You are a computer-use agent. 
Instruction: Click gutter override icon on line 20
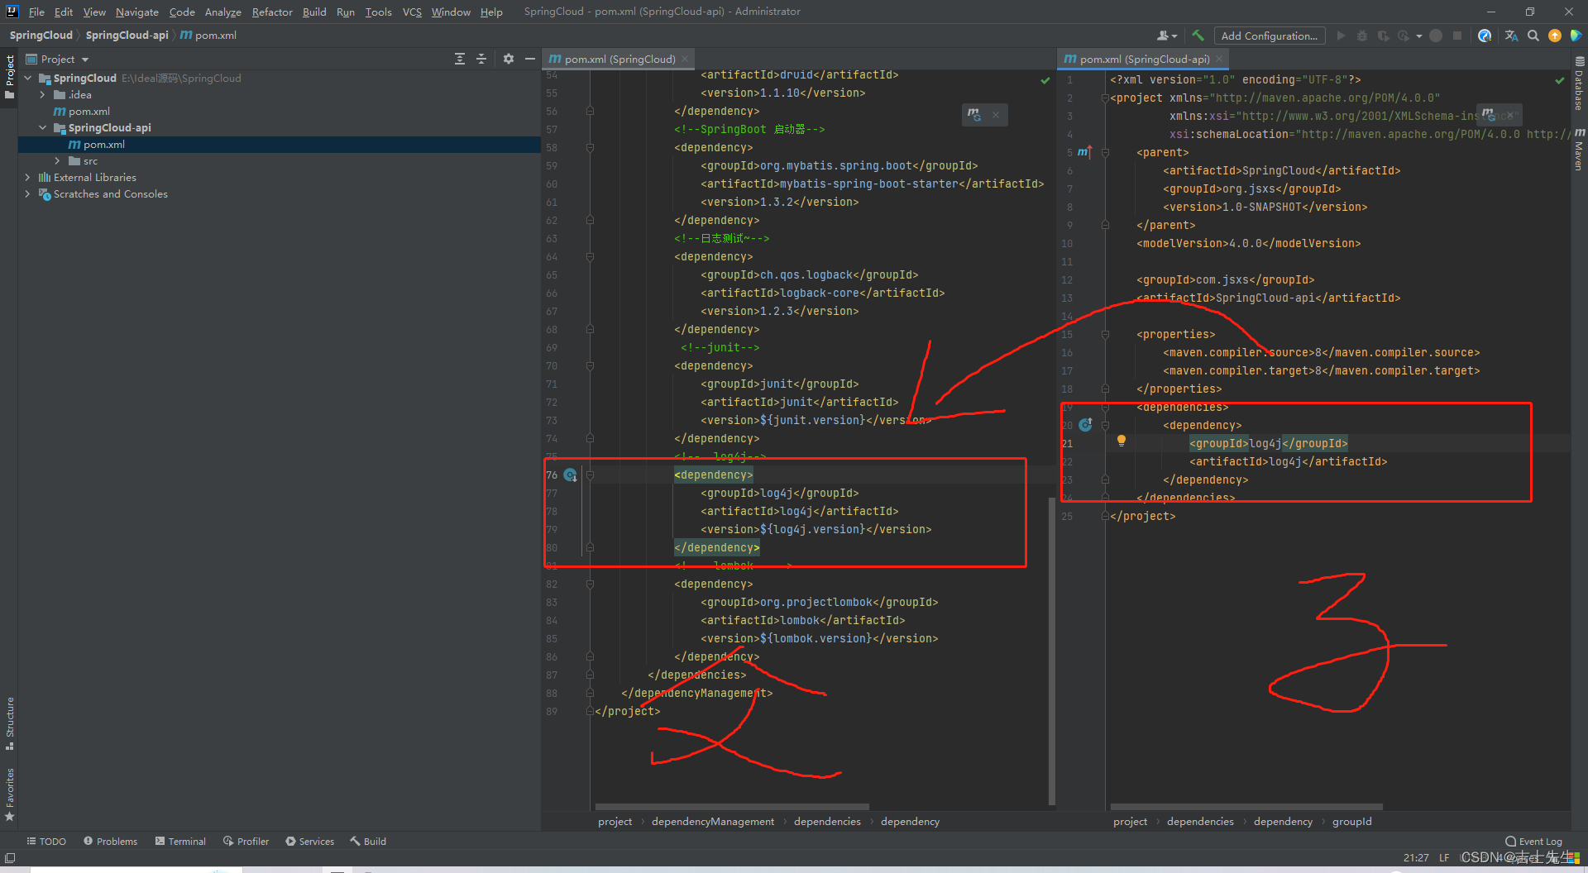pos(1085,425)
